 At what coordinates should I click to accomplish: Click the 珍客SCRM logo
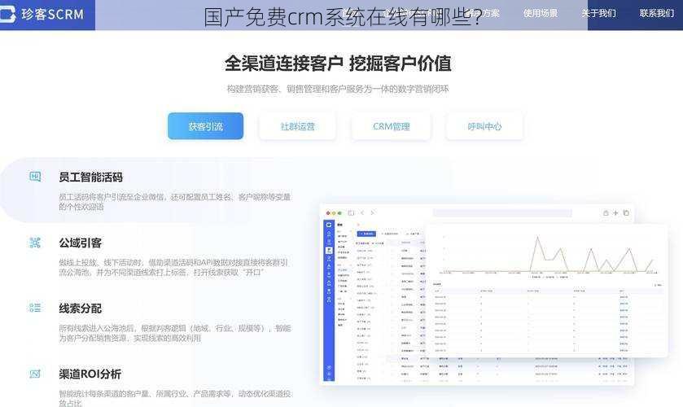(42, 14)
